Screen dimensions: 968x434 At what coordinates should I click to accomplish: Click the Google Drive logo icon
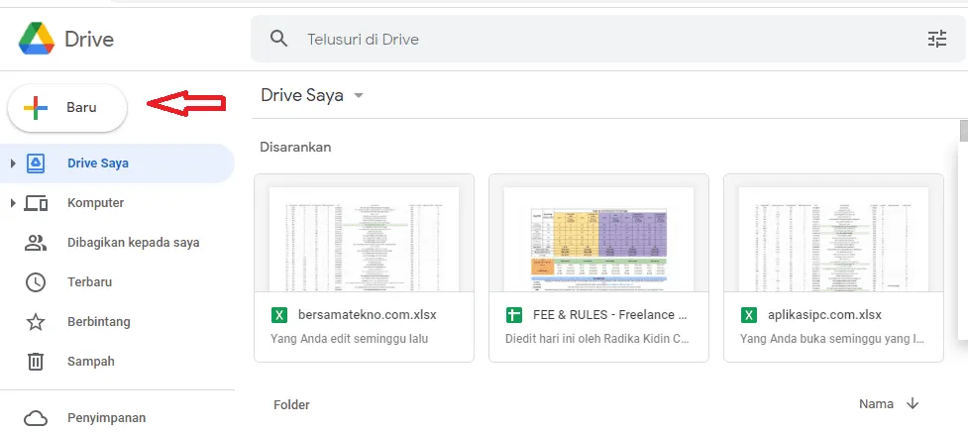[x=37, y=39]
